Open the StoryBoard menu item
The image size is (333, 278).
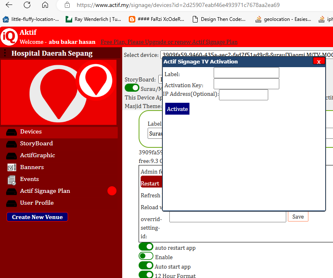36,144
